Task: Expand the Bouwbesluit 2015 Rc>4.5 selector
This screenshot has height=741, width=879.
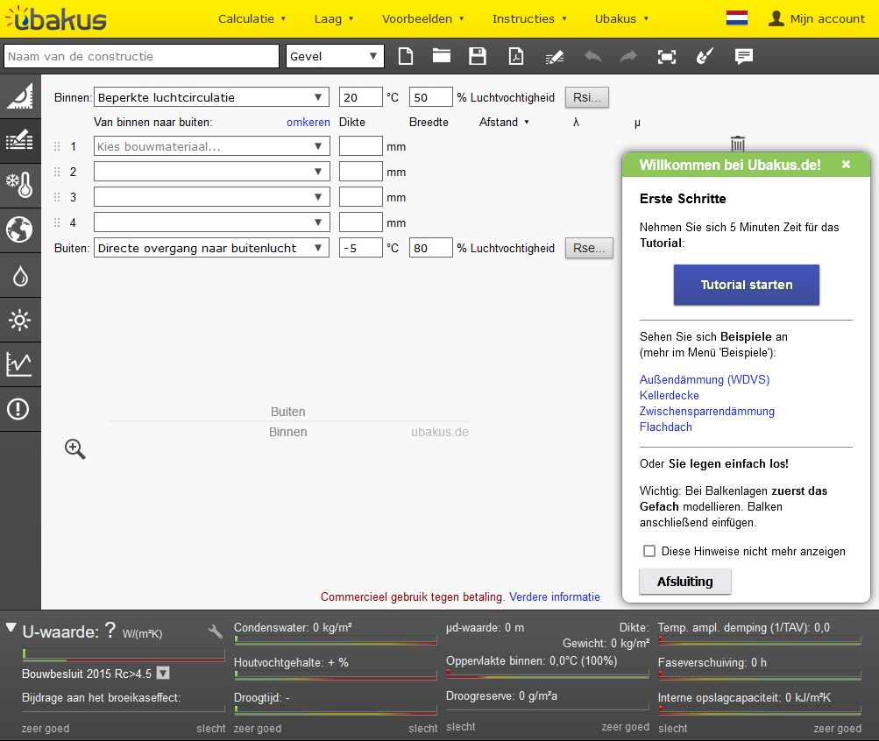Action: point(163,674)
